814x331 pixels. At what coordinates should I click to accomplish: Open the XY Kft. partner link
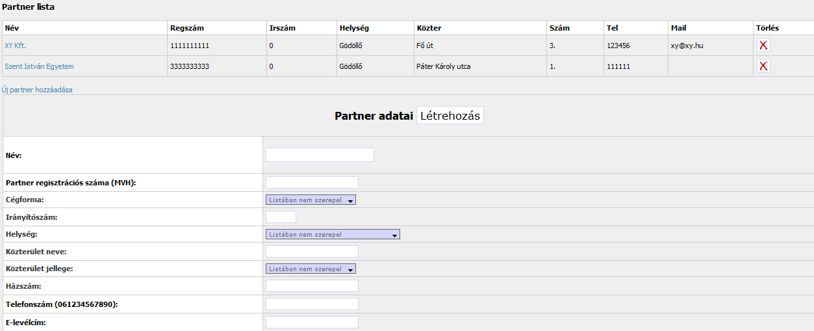pyautogui.click(x=15, y=46)
